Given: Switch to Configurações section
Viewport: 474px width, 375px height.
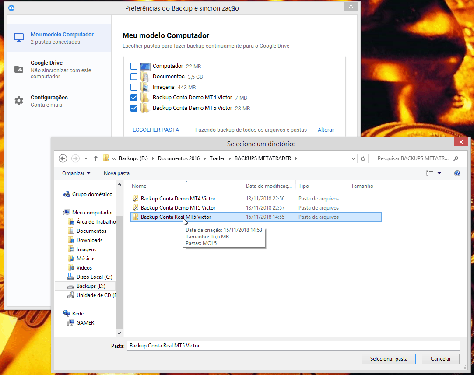Looking at the screenshot, I should [x=59, y=101].
